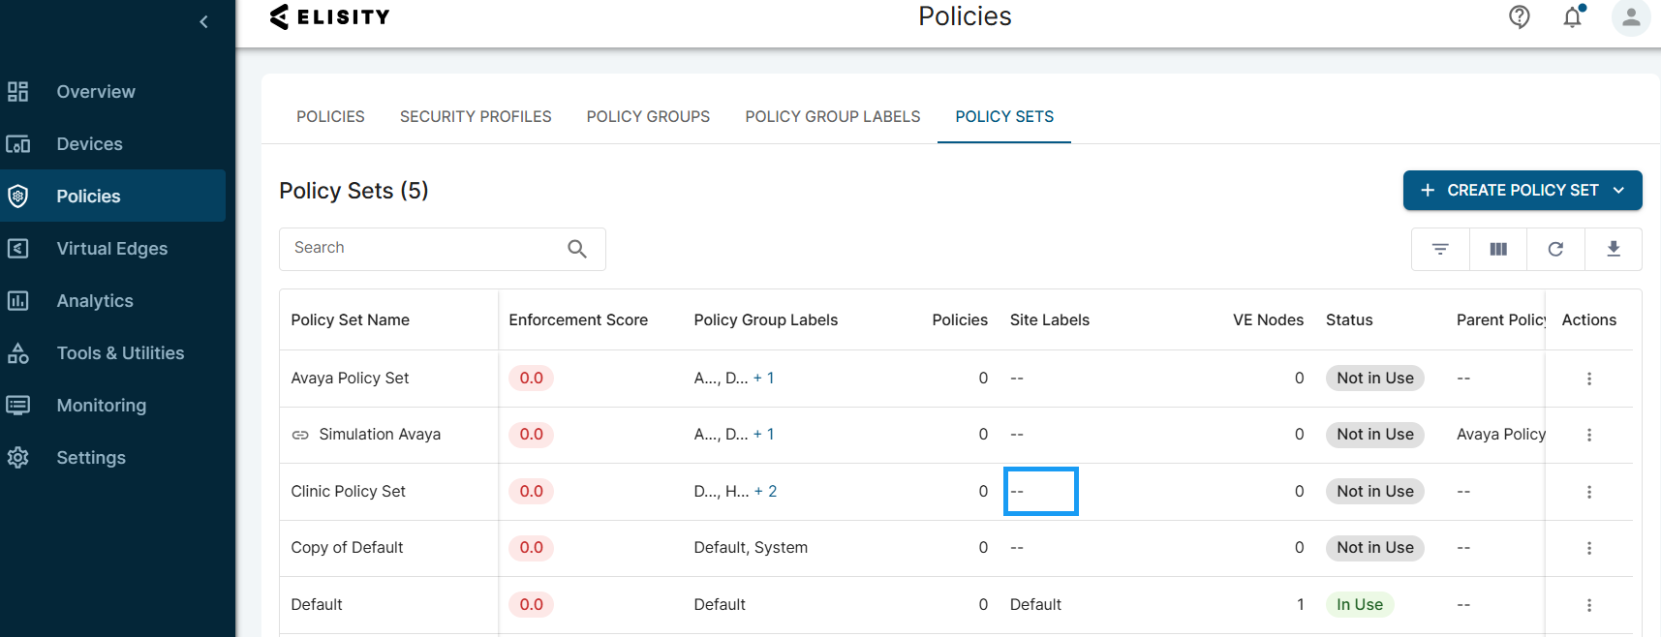Open the user profile avatar
Image resolution: width=1661 pixels, height=637 pixels.
[x=1630, y=16]
